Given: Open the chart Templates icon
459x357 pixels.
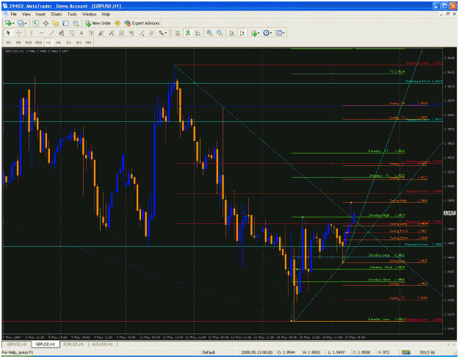Looking at the screenshot, I should point(278,33).
